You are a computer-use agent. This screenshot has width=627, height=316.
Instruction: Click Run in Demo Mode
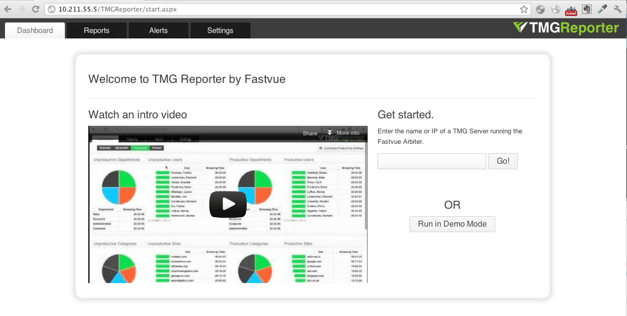click(x=452, y=224)
